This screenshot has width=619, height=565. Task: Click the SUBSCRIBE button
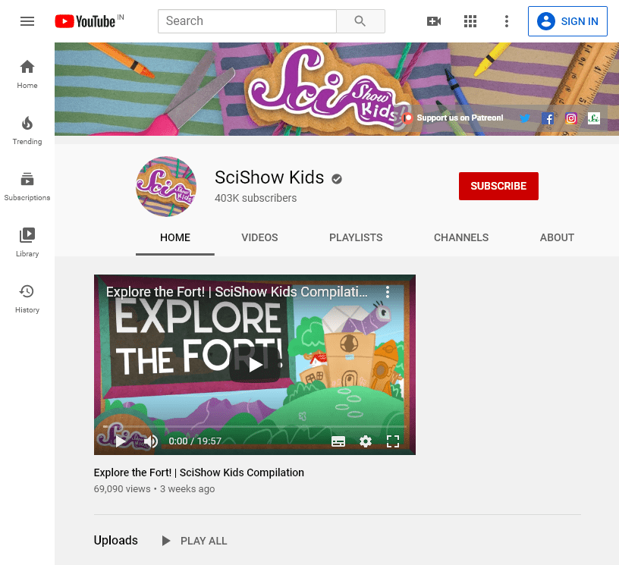click(x=498, y=186)
